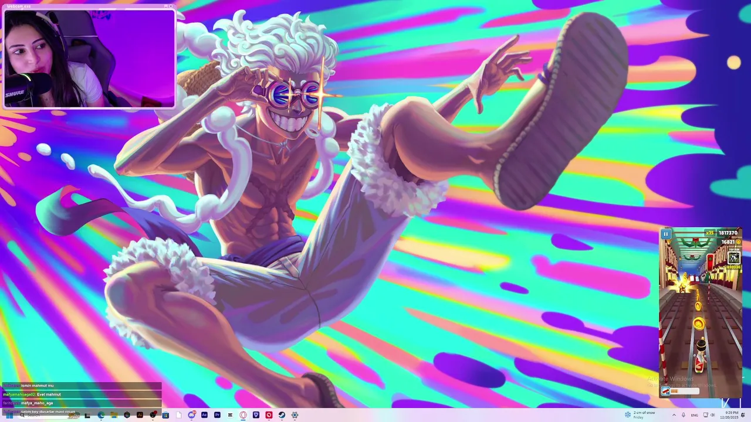Click chat message 'mafya_maho_aga'
The height and width of the screenshot is (422, 751).
37,403
